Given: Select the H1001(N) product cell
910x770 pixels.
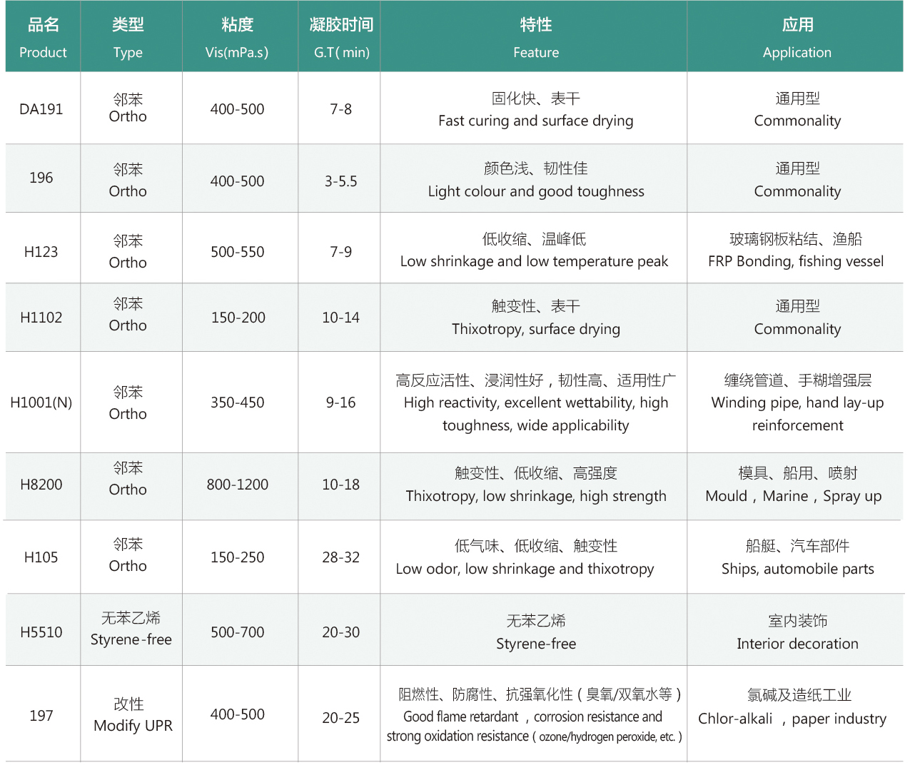Looking at the screenshot, I should tap(41, 402).
